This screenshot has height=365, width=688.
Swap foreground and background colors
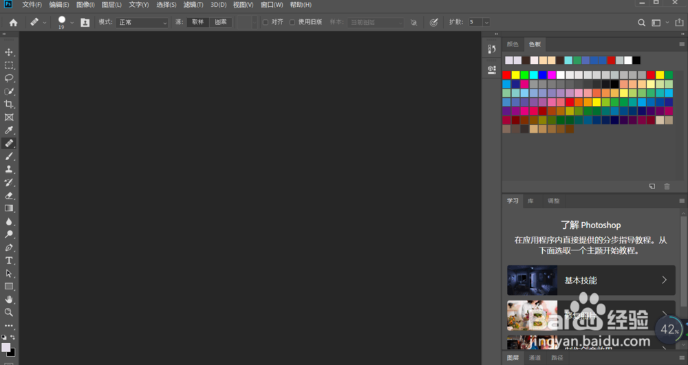[12, 337]
